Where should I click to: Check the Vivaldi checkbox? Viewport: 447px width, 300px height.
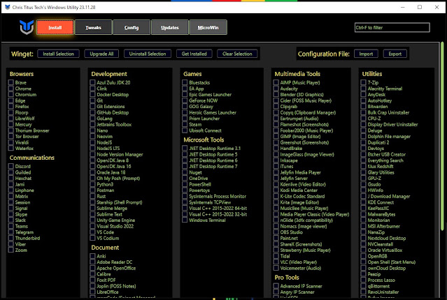tap(11, 142)
